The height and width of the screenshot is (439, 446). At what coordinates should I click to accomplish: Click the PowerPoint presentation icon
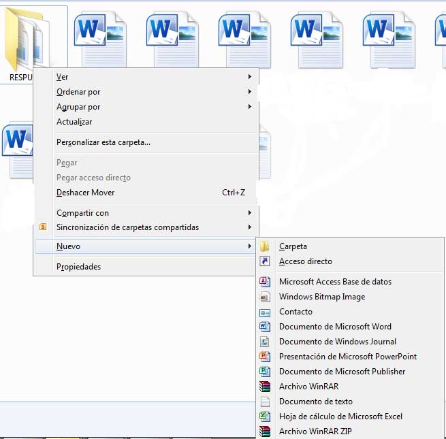[264, 356]
